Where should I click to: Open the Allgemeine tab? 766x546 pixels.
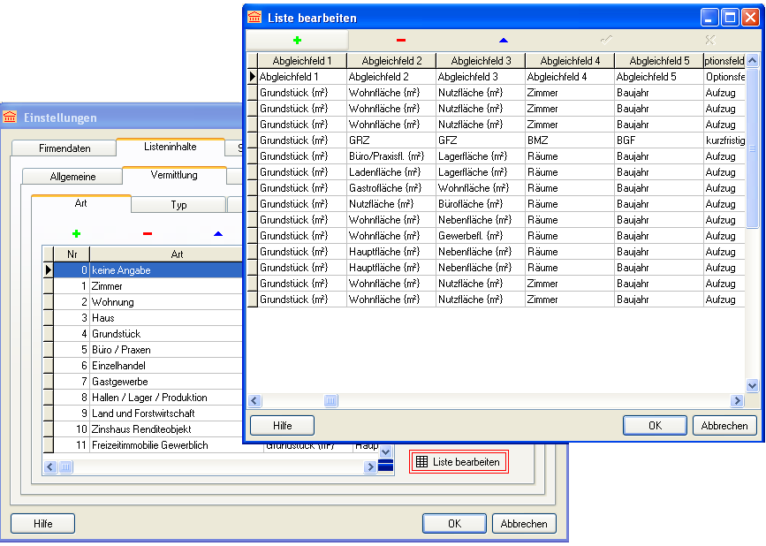pos(72,176)
